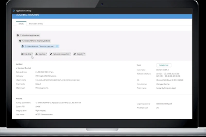Image resolution: width=206 pixels, height=137 pixels.
Task: Click the Host section heading
Action: pyautogui.click(x=139, y=65)
